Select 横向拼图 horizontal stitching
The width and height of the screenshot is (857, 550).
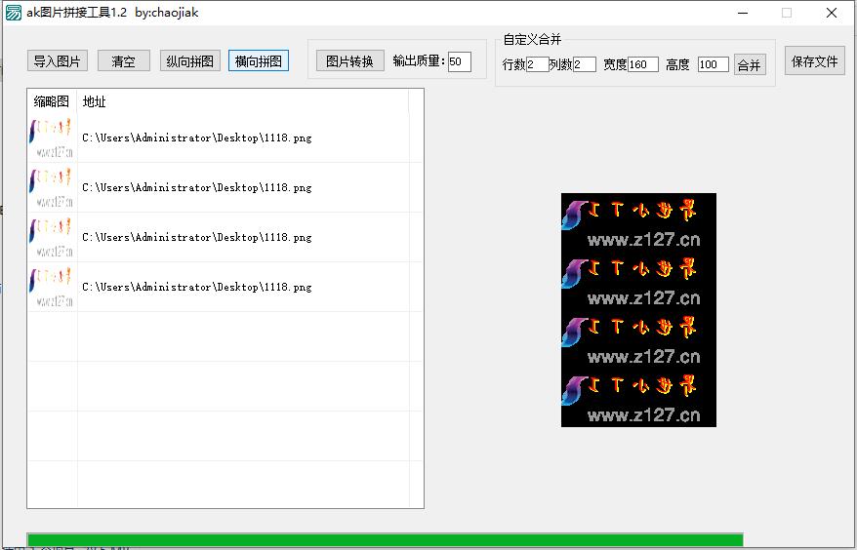(x=259, y=60)
